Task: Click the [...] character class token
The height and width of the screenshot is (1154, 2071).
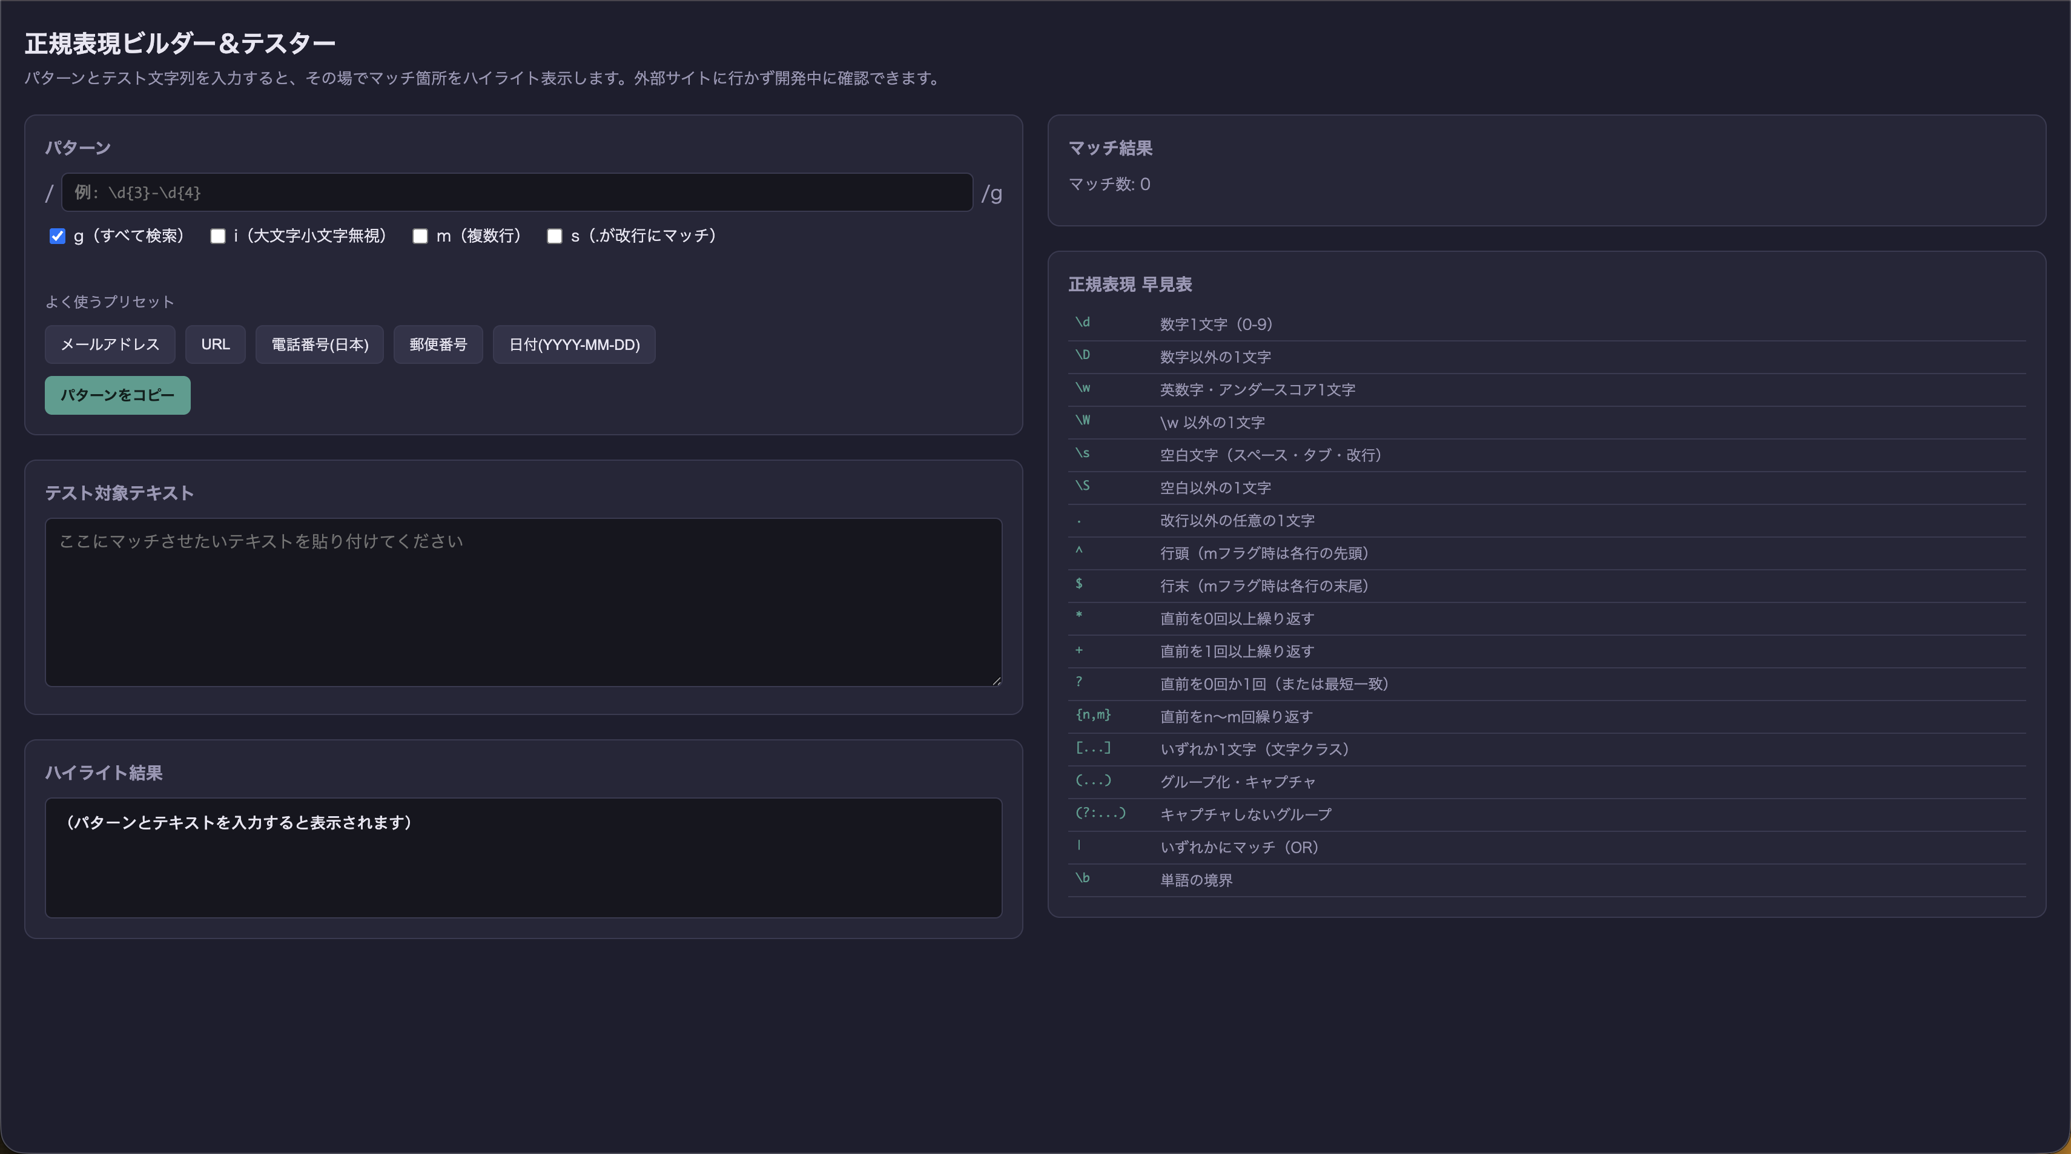Action: (1094, 747)
